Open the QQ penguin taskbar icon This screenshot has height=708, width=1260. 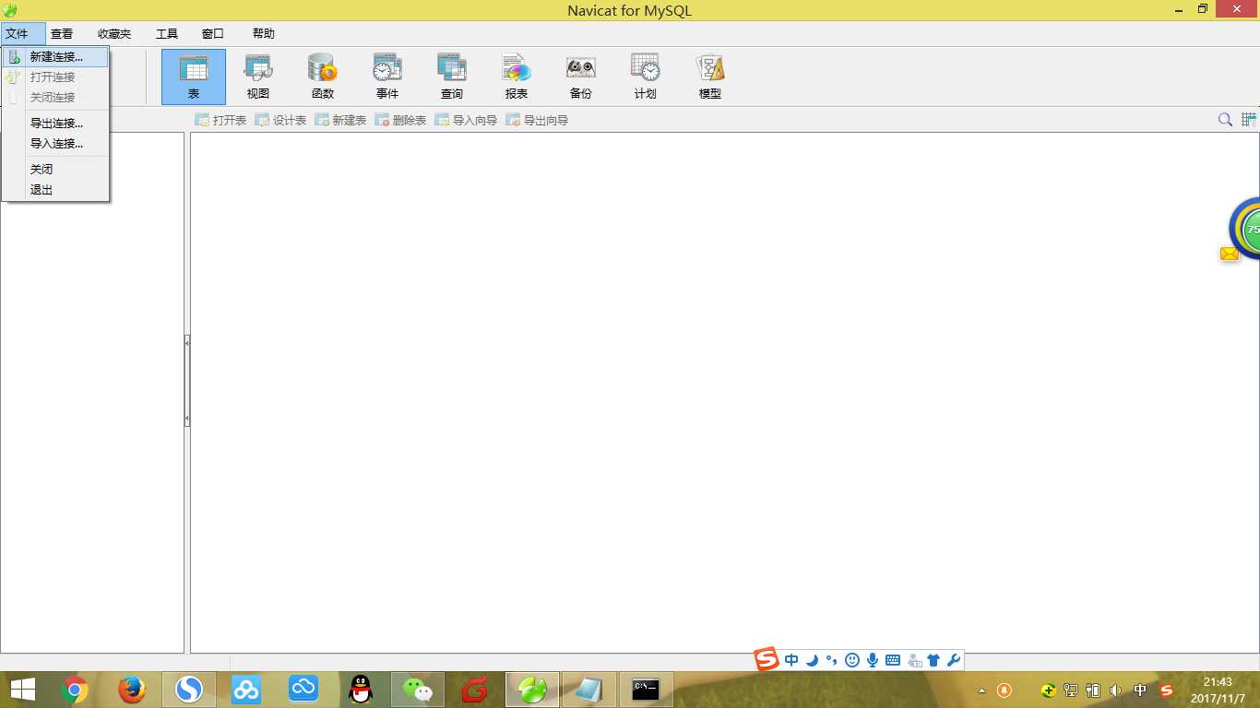361,689
